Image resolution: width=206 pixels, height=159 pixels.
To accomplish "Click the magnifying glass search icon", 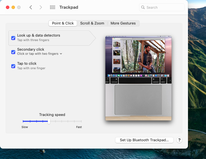I will pos(143,7).
